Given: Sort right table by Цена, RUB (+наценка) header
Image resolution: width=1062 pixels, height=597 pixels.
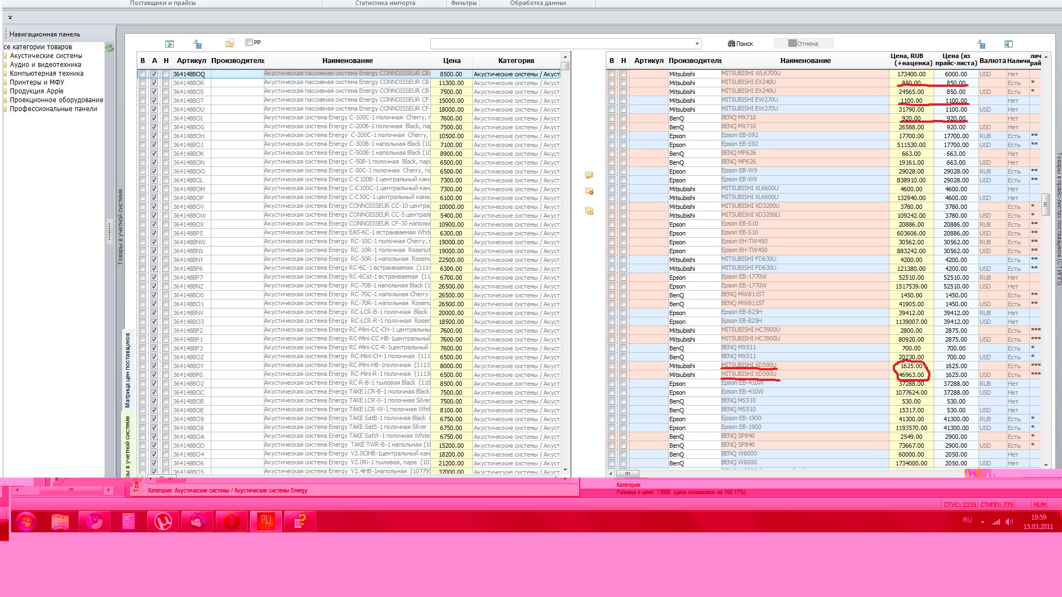Looking at the screenshot, I should coord(912,60).
